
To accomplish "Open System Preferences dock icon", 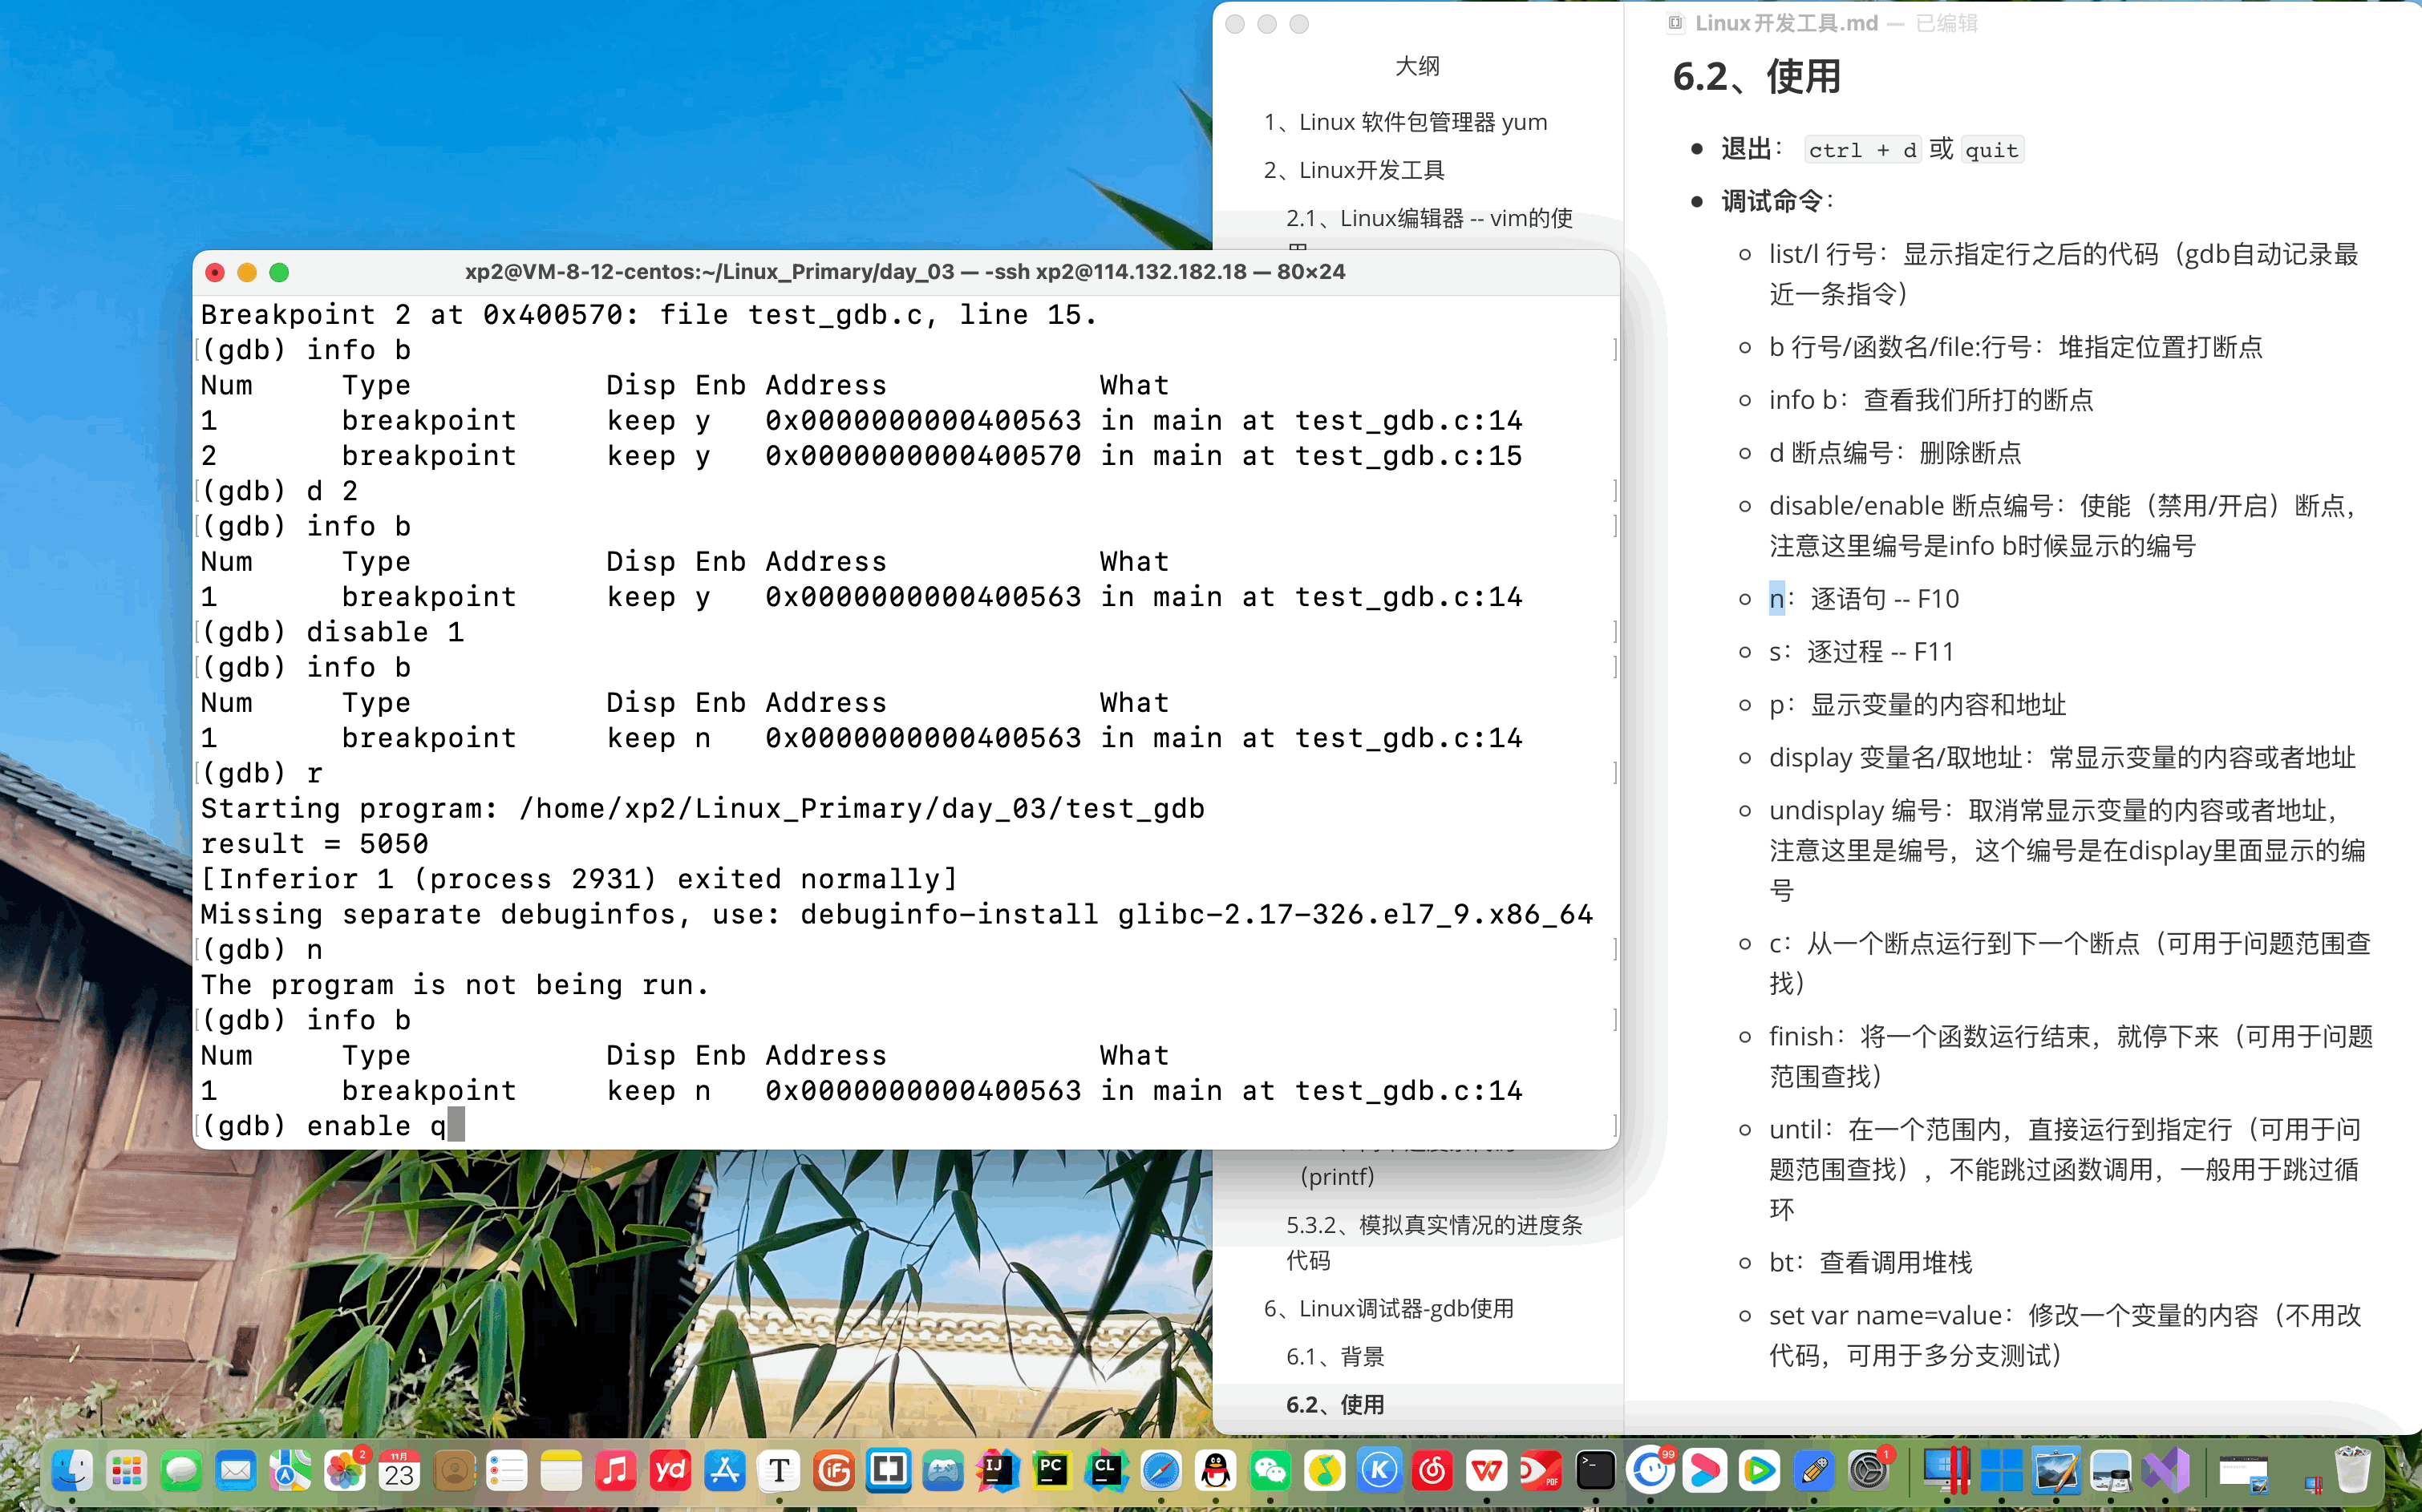I will point(1867,1471).
